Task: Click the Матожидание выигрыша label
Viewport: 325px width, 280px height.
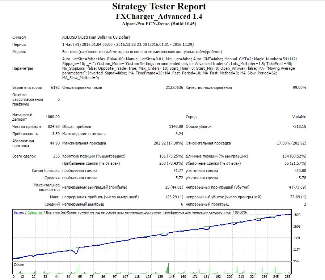Action: 84,134
